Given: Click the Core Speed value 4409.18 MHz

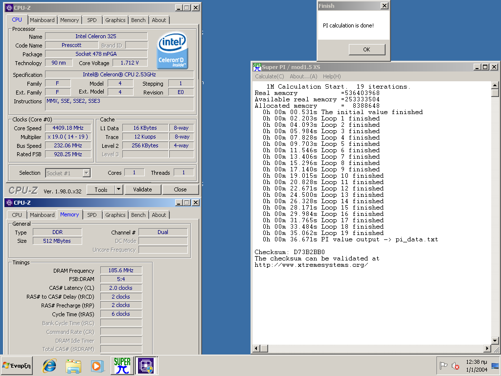Looking at the screenshot, I should click(x=68, y=128).
